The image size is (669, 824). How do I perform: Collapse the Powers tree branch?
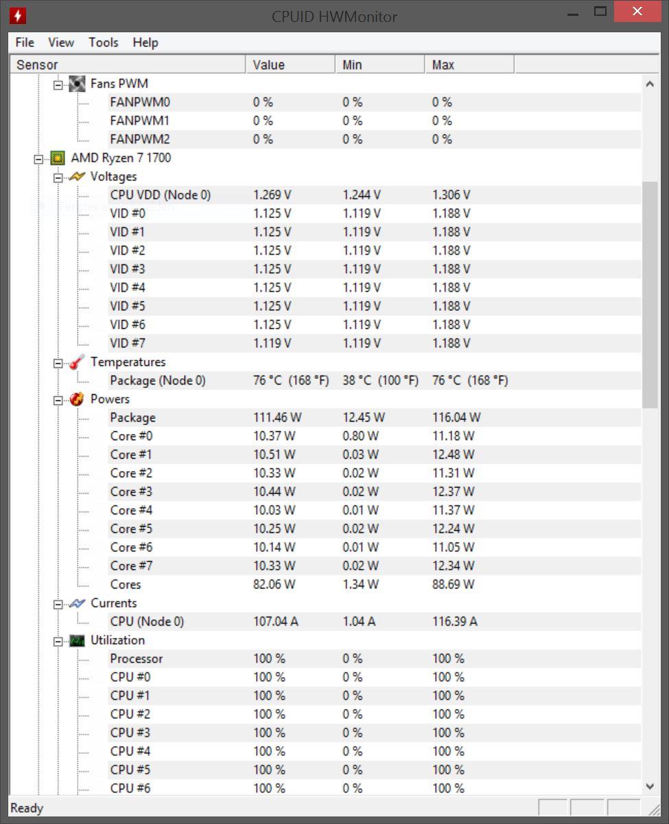coord(58,400)
